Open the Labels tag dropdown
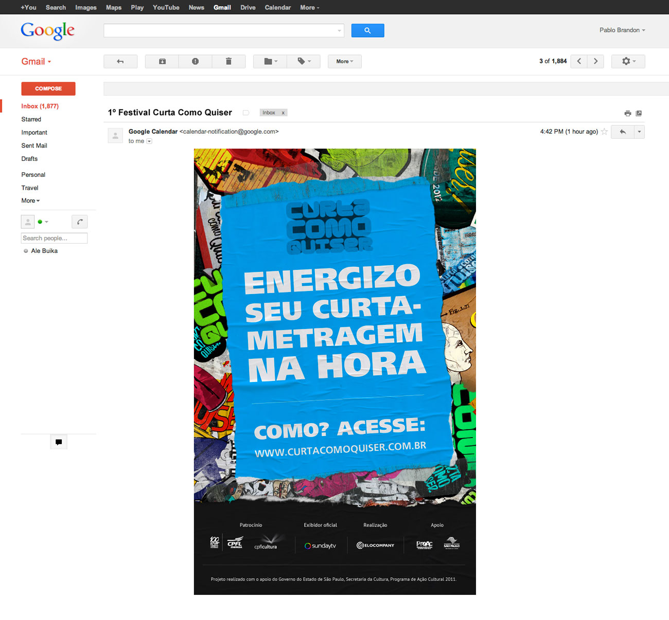Screen dimensions: 669x620 click(x=304, y=62)
